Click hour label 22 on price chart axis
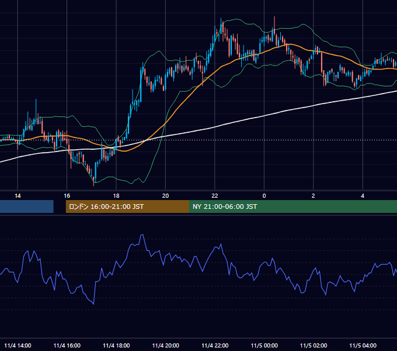397x351 pixels. tap(215, 196)
